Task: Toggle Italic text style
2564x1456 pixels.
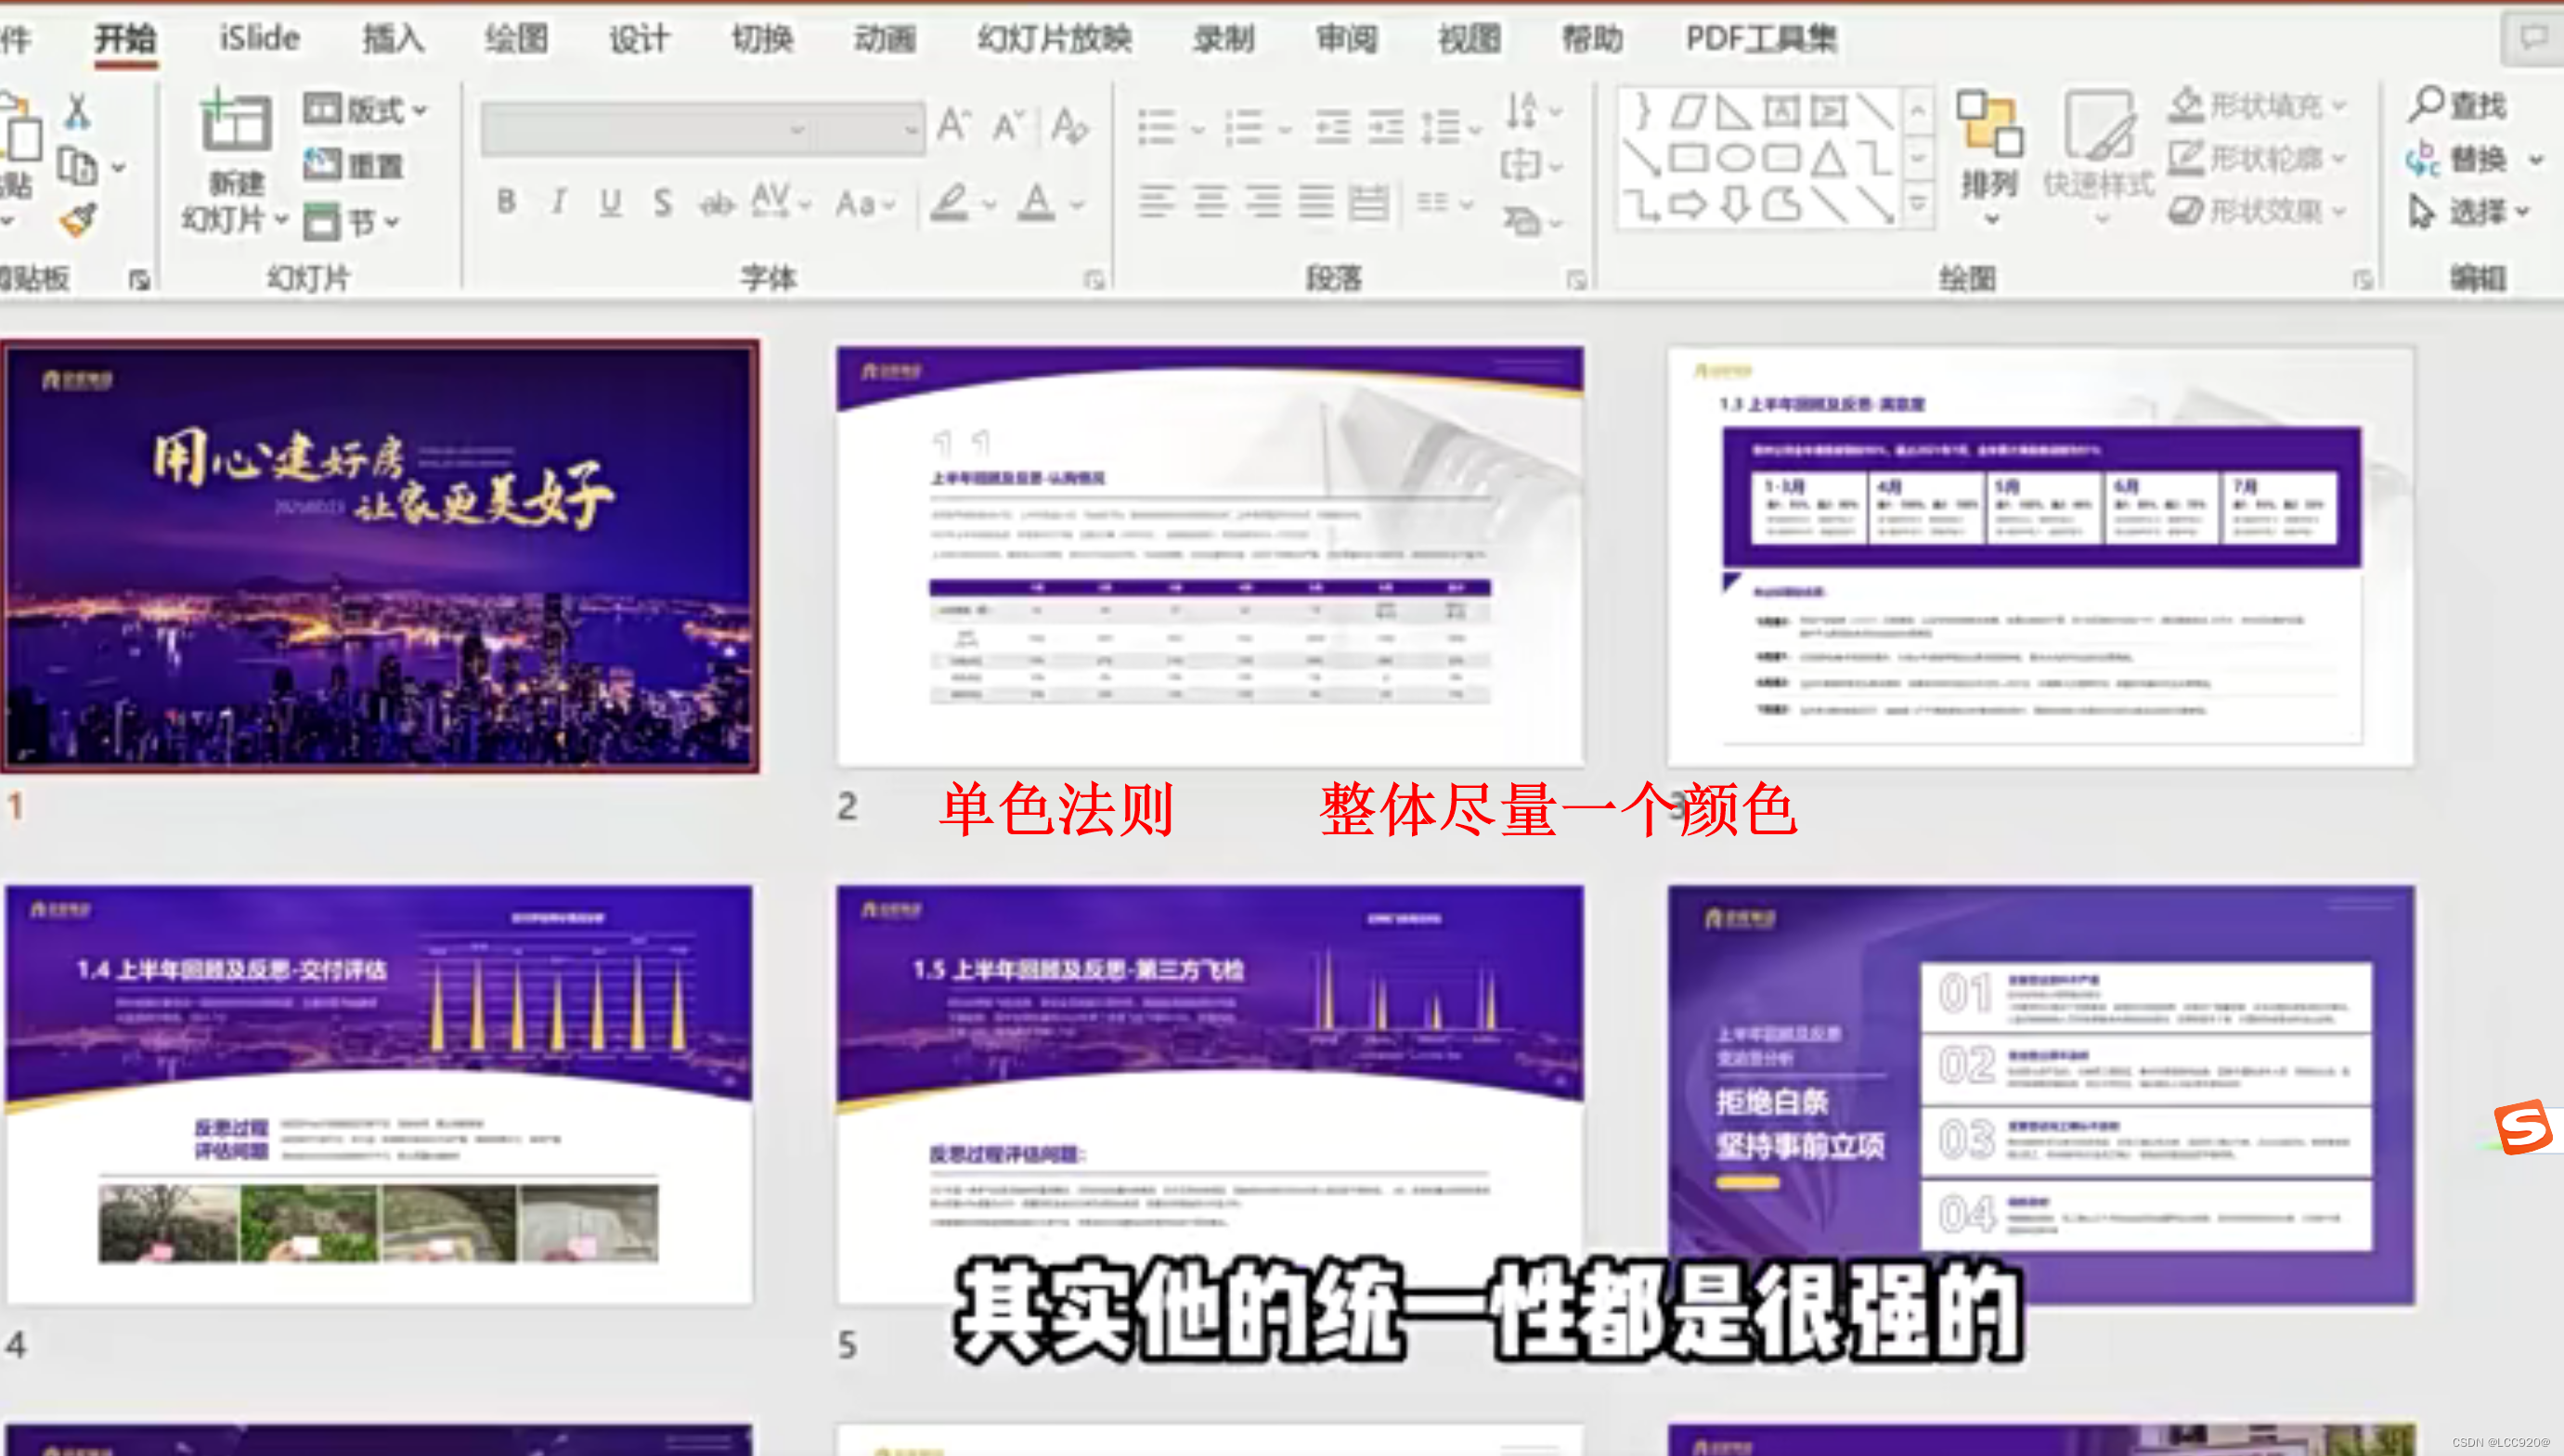Action: [558, 203]
